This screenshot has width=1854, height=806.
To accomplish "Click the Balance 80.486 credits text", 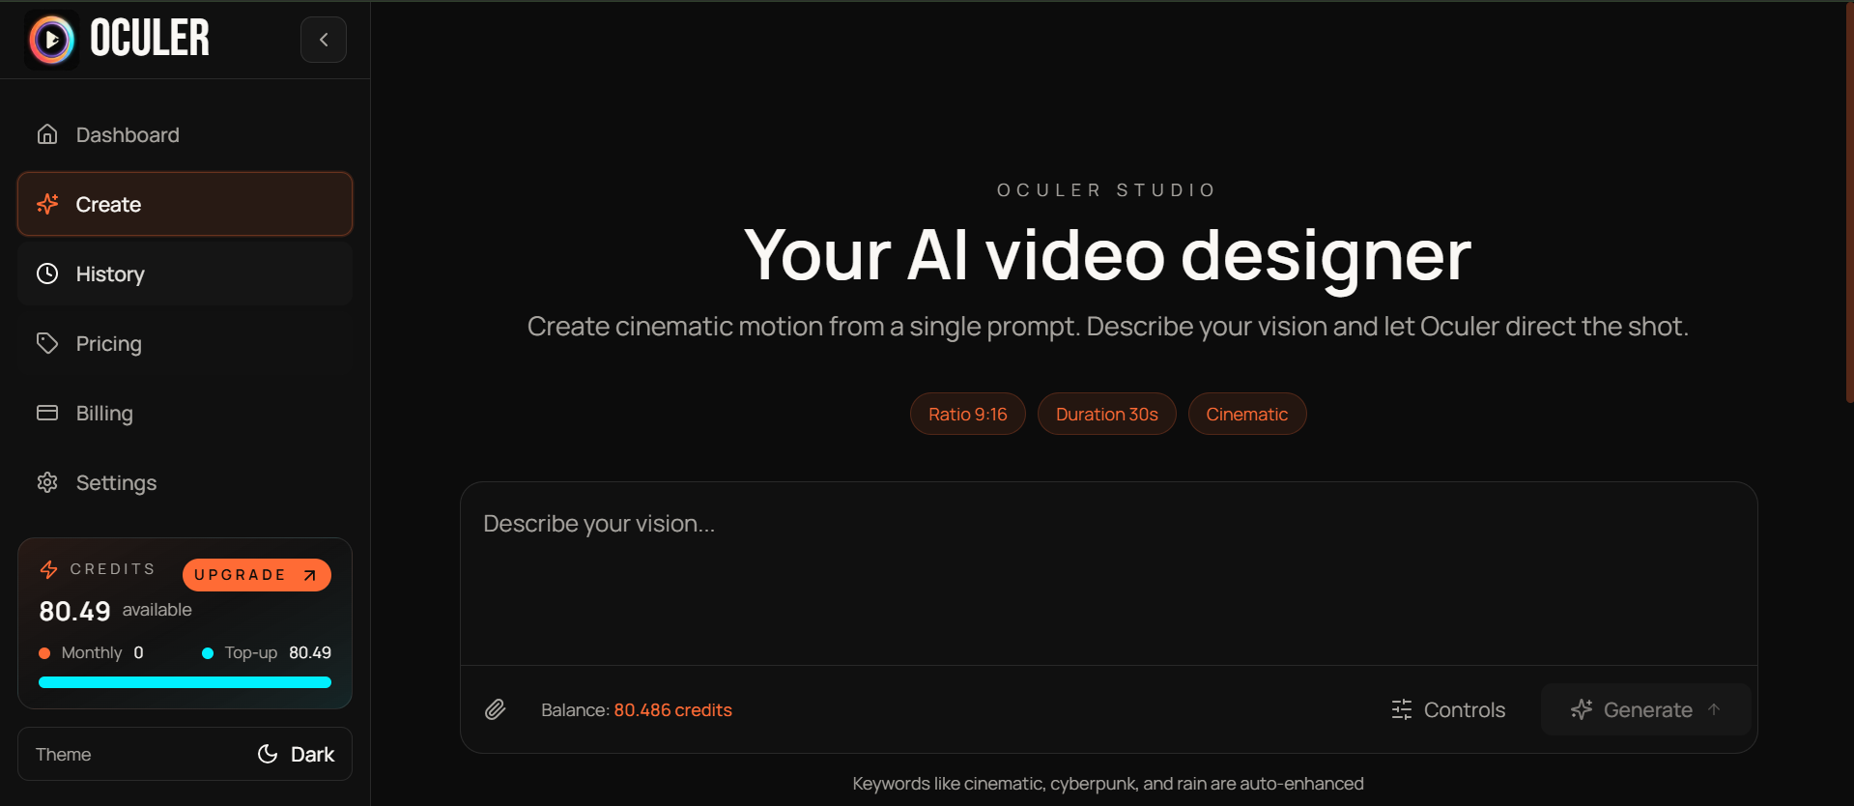I will [x=637, y=710].
